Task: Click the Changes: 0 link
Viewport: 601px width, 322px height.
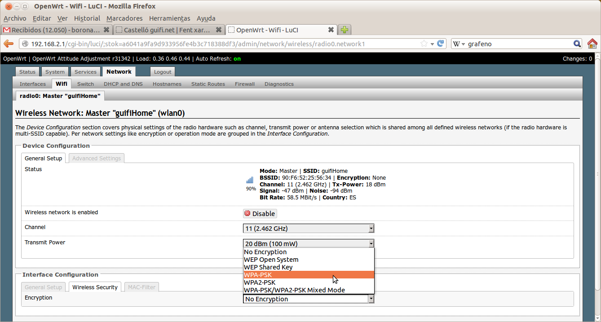Action: (x=577, y=59)
